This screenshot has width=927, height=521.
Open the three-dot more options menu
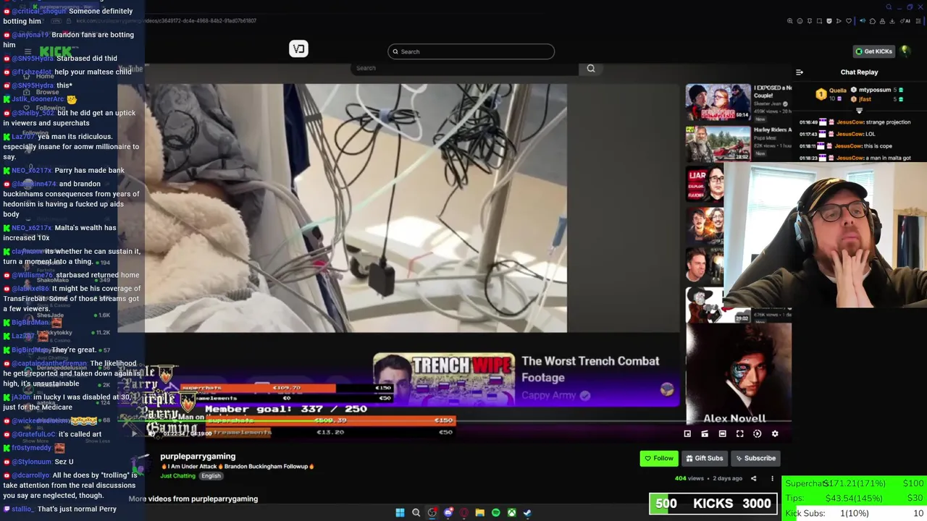[772, 478]
